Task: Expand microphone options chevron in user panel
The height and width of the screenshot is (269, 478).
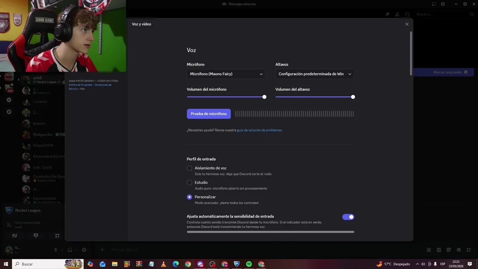Action: point(62,250)
